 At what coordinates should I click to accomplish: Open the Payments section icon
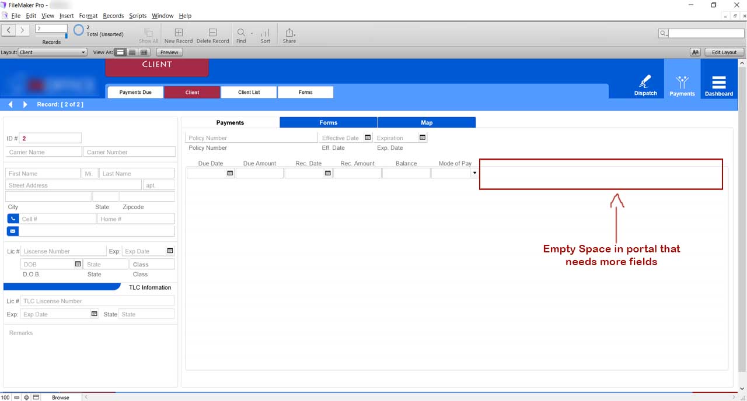pyautogui.click(x=682, y=82)
